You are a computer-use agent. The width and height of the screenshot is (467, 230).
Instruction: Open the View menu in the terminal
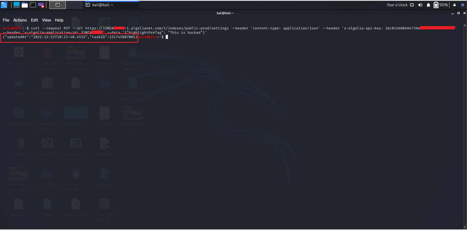coord(46,20)
